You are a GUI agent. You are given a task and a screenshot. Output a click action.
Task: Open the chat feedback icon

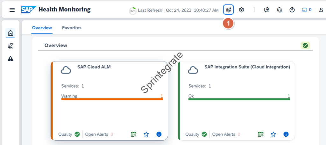point(267,10)
